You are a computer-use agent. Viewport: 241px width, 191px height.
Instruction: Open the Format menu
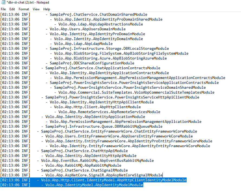tap(24, 9)
